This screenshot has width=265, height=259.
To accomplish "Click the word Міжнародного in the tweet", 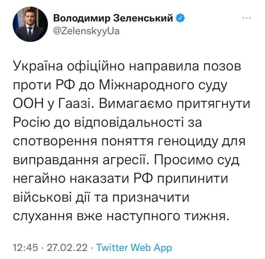I will click(146, 85).
